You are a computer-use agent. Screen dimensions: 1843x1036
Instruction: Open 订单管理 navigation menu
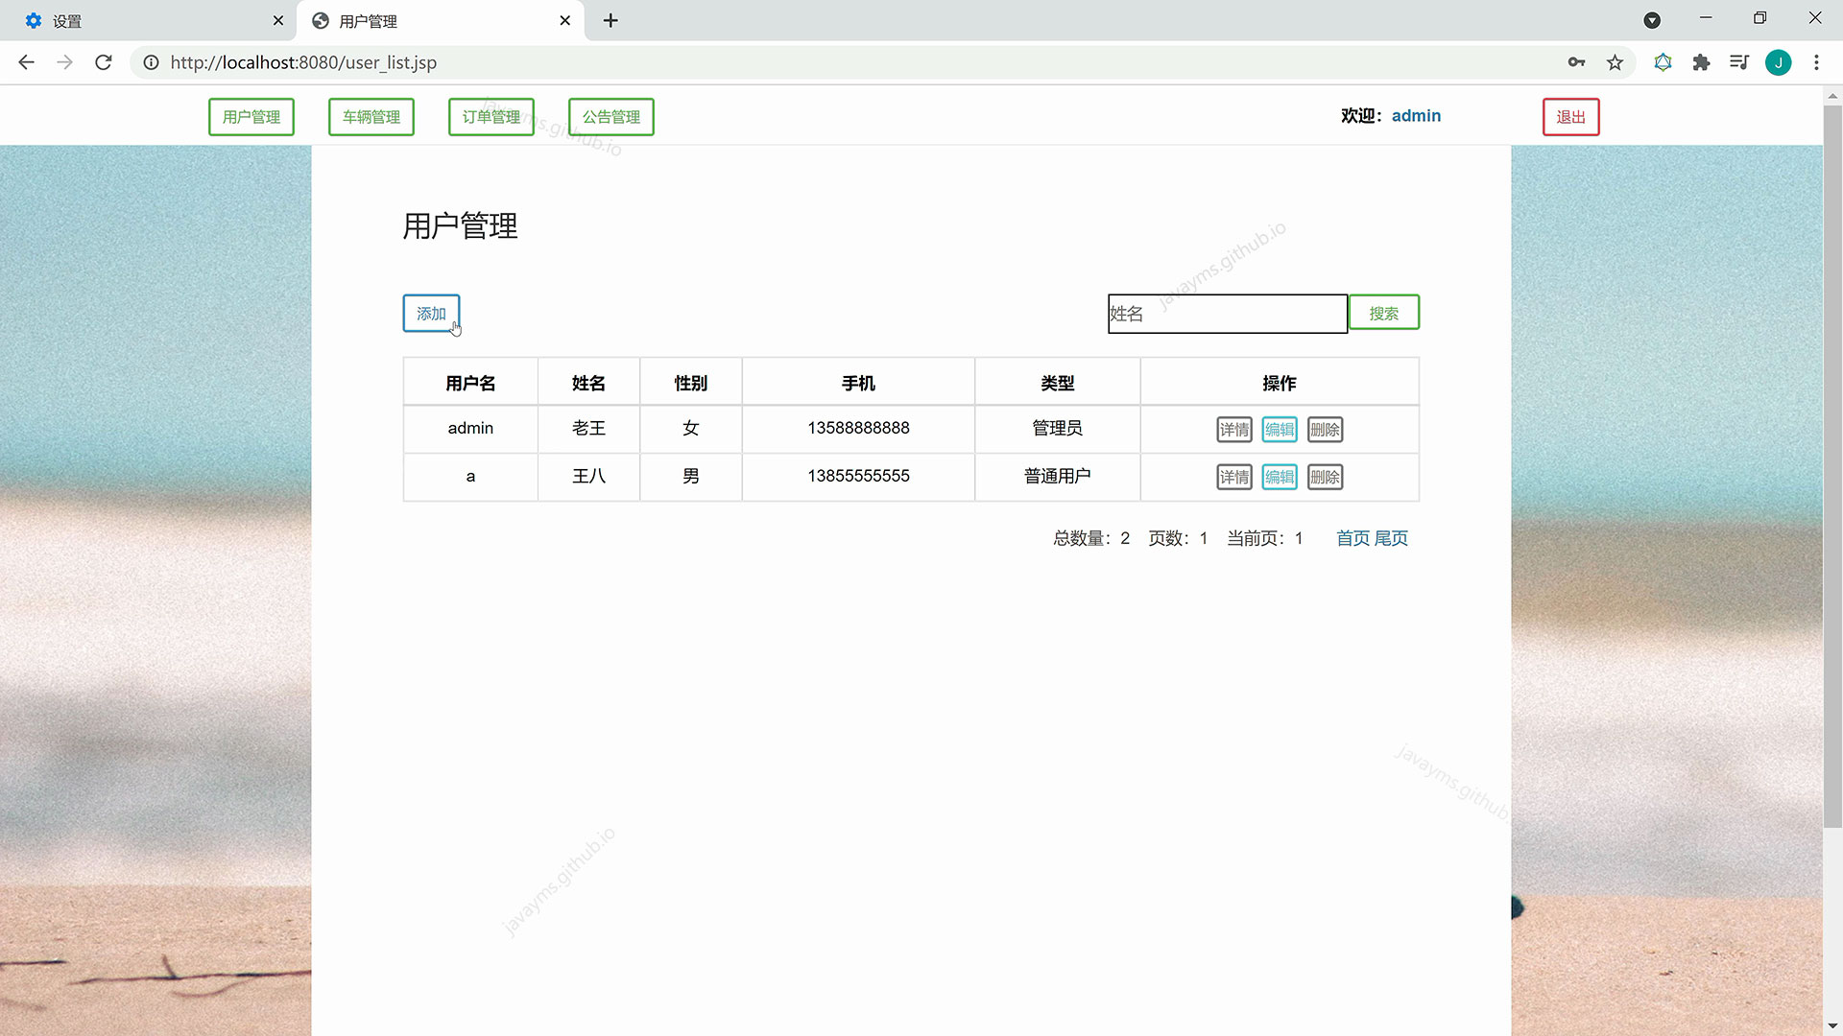point(491,117)
